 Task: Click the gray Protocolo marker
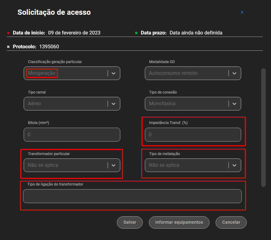8,47
